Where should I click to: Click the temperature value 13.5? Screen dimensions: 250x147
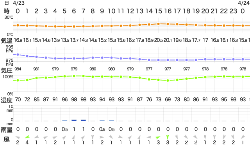coord(65,40)
